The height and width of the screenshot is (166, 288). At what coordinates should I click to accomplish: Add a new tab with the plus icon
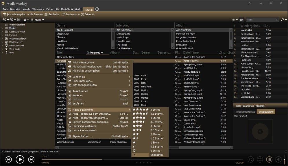click(97, 9)
